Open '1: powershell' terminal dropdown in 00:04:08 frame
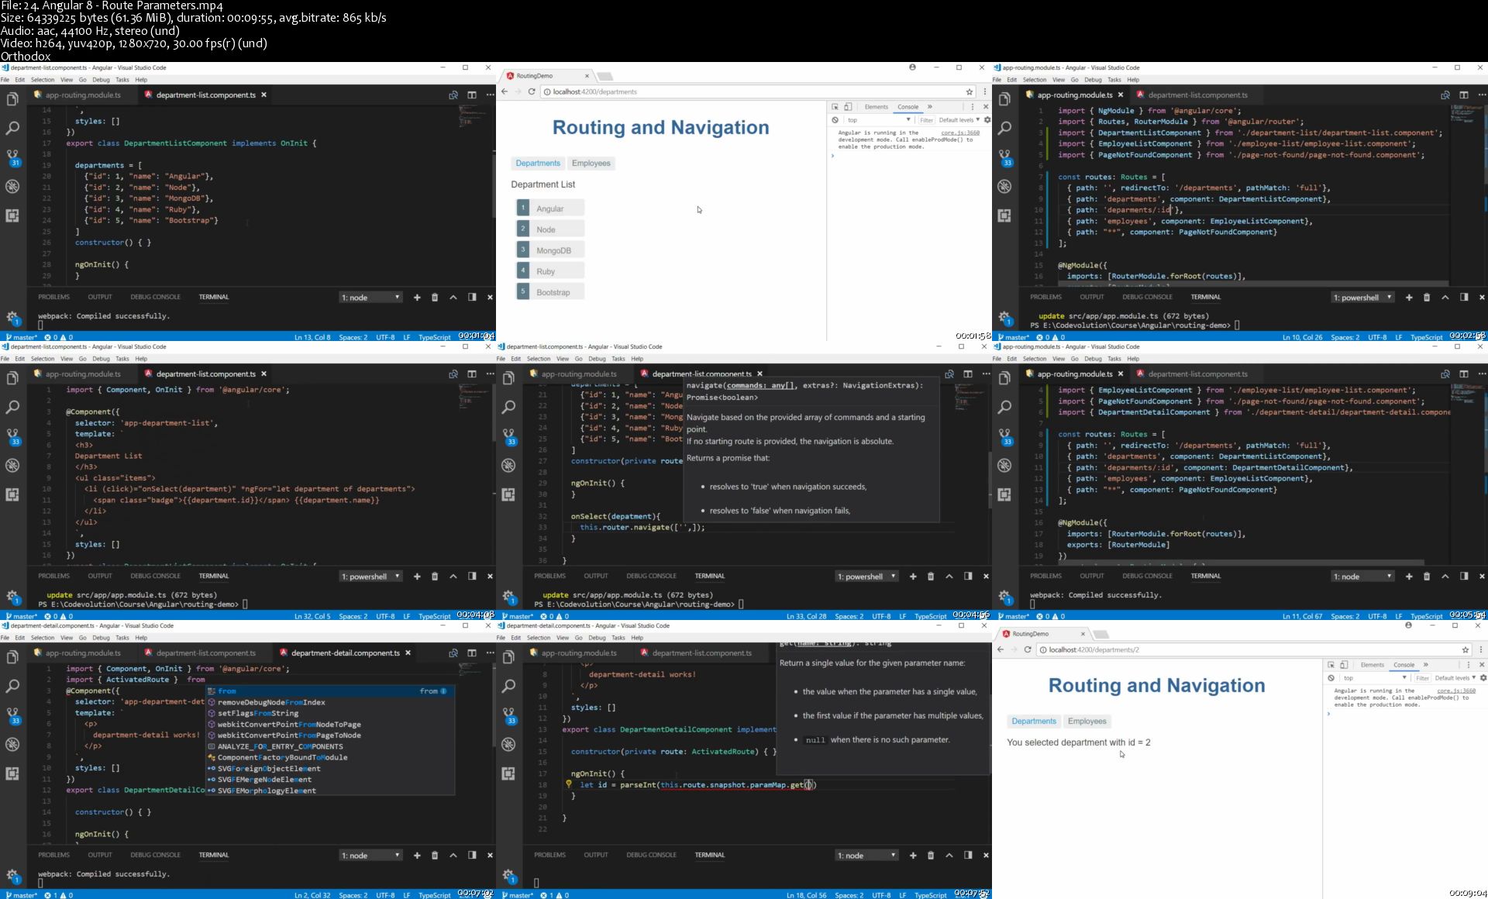 (x=370, y=576)
